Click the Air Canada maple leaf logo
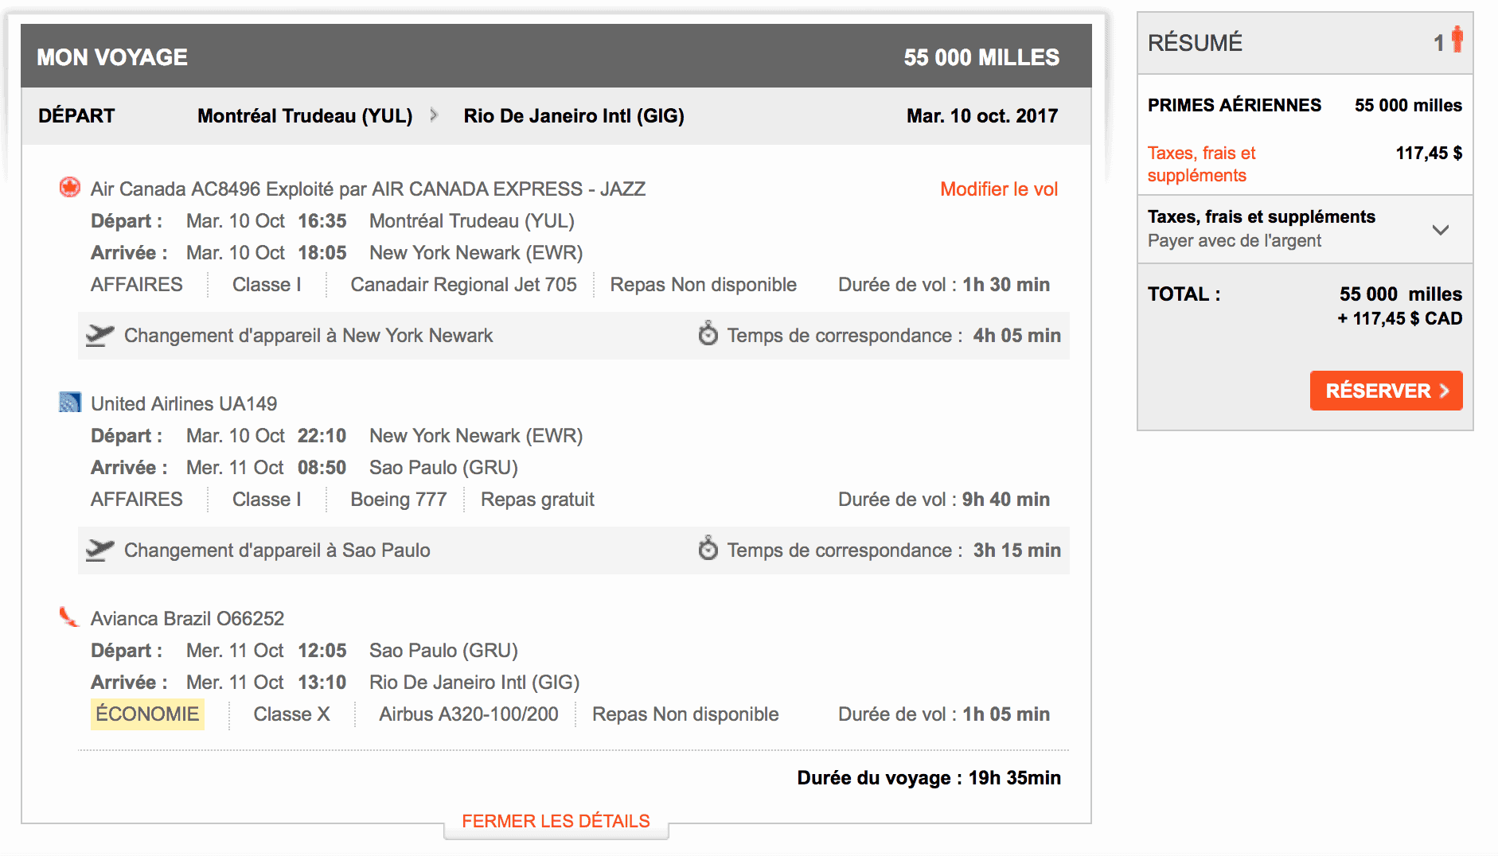Viewport: 1498px width, 856px height. pyautogui.click(x=70, y=189)
